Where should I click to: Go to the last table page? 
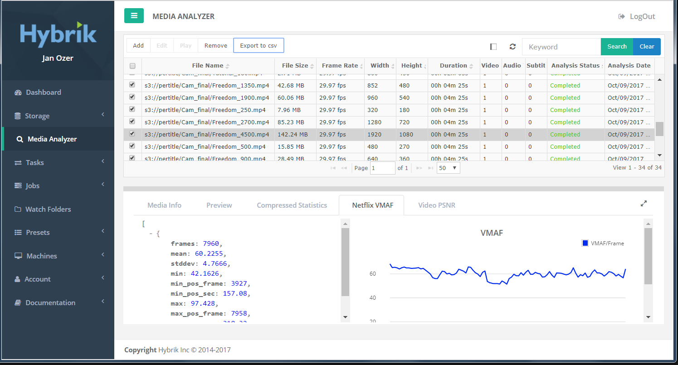tap(430, 168)
